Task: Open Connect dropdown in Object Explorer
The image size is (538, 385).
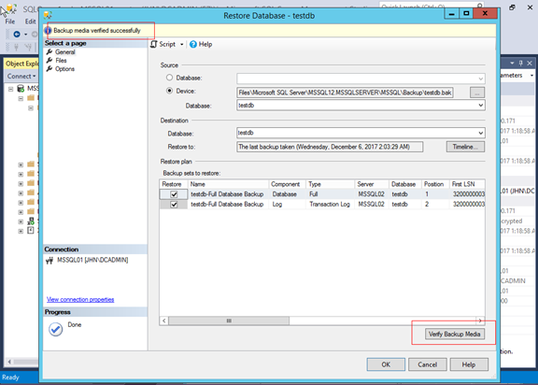Action: tap(21, 77)
